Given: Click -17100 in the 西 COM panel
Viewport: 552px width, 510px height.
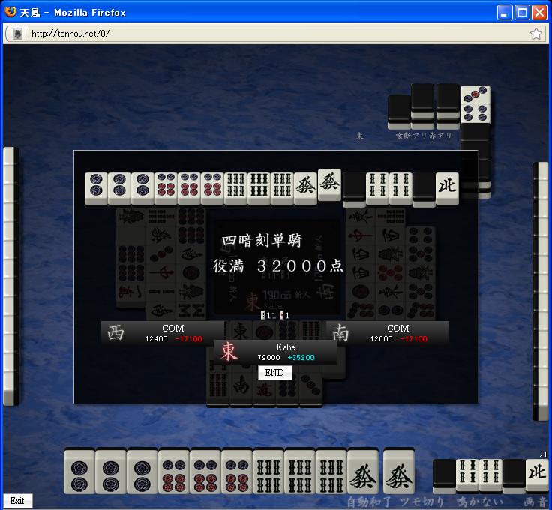Looking at the screenshot, I should coord(189,338).
